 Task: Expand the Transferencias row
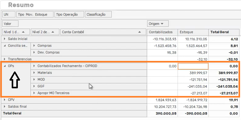5,59
